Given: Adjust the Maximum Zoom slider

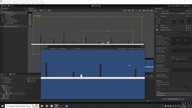Looking at the screenshot, I should [x=178, y=59].
